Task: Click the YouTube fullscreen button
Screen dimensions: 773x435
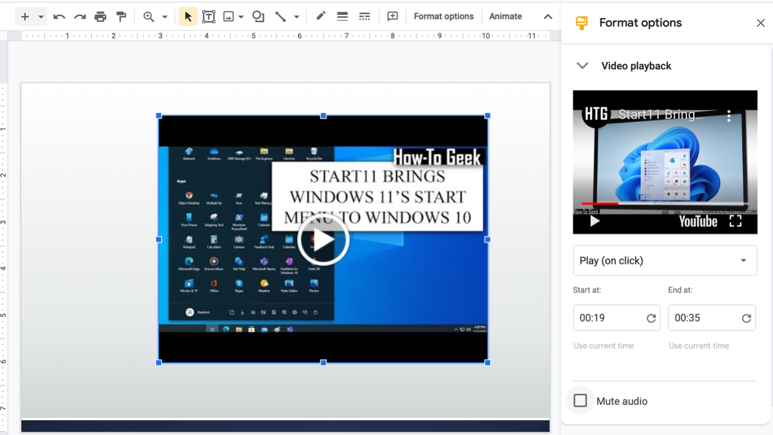Action: pos(736,221)
